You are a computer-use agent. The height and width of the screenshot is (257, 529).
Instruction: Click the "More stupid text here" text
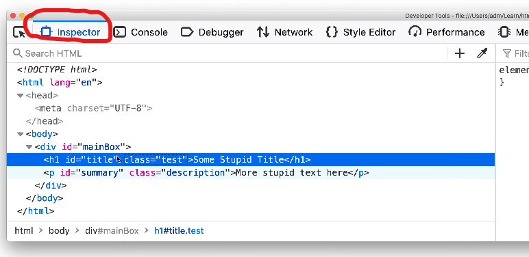(292, 172)
